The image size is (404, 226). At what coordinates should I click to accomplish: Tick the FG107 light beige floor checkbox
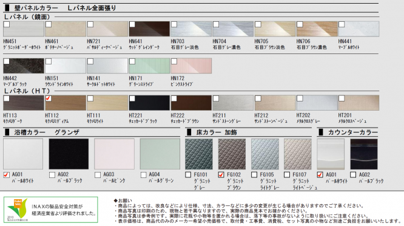click(287, 174)
